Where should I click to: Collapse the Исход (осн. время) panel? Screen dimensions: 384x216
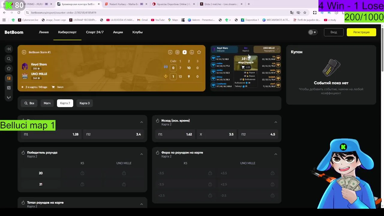(276, 122)
